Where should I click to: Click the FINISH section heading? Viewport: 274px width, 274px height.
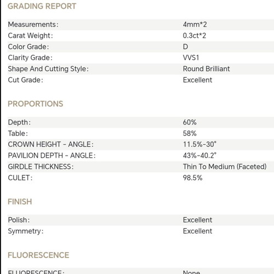(x=20, y=202)
